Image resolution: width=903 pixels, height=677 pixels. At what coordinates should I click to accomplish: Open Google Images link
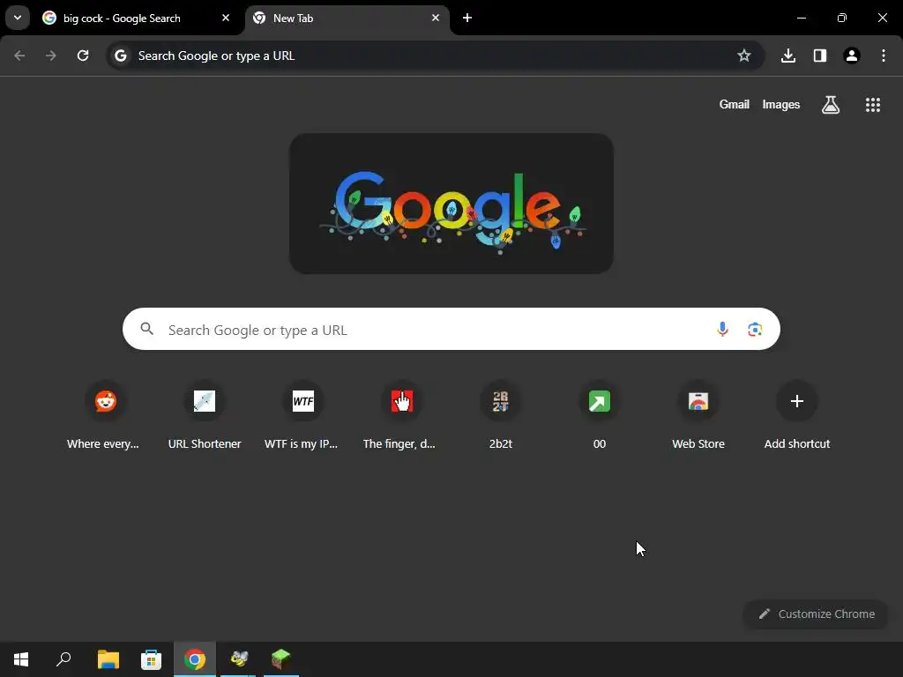pos(781,104)
